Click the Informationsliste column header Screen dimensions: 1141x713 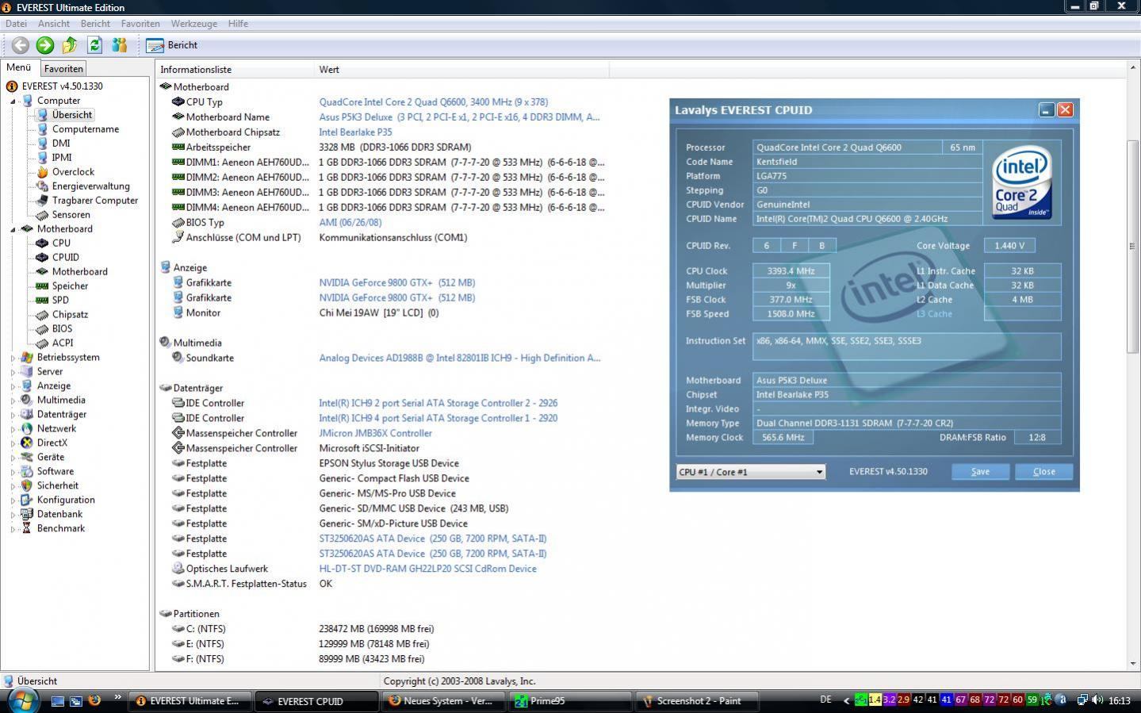click(x=235, y=70)
